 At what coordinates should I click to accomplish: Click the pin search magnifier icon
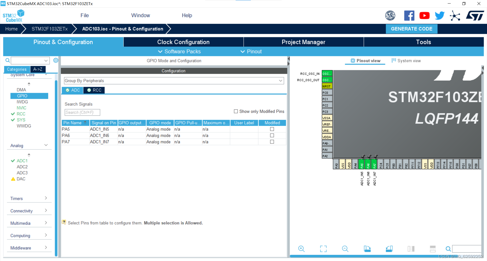pos(448,249)
